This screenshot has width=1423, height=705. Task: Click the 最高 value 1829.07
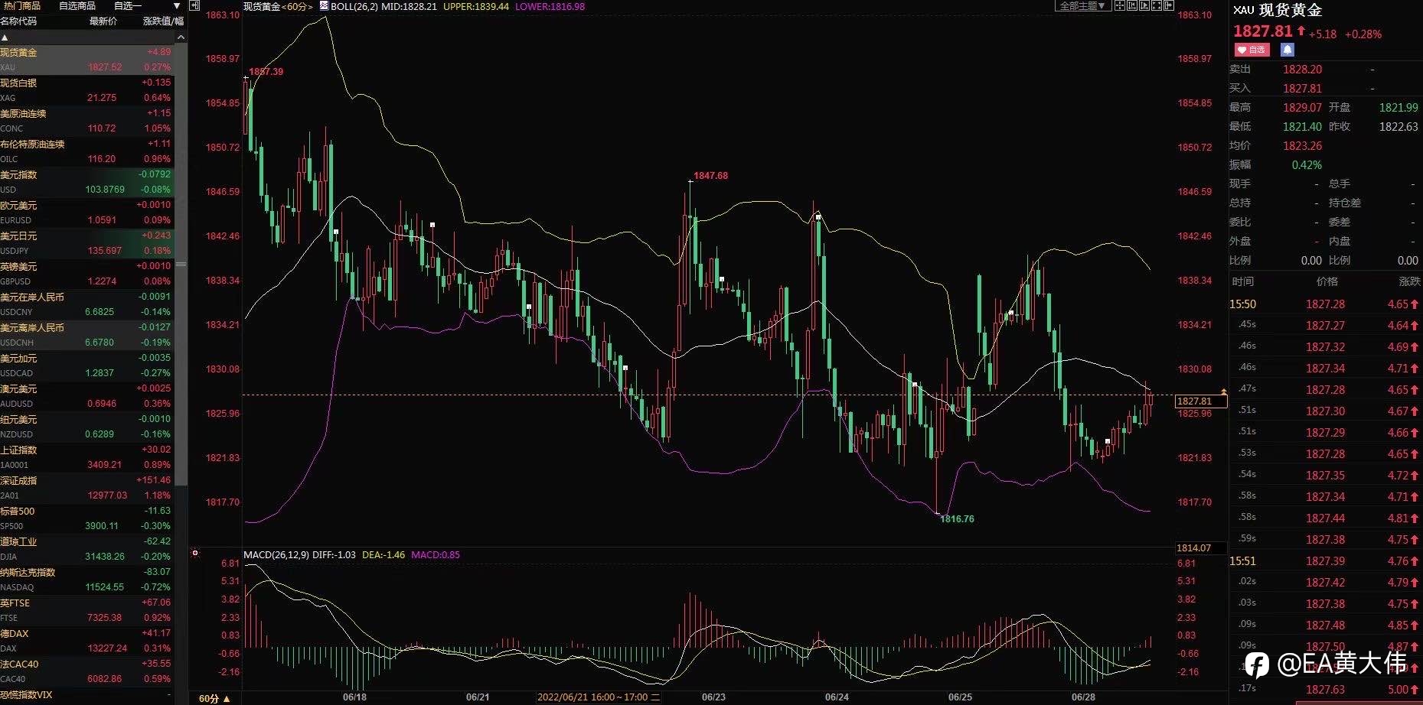[x=1302, y=108]
